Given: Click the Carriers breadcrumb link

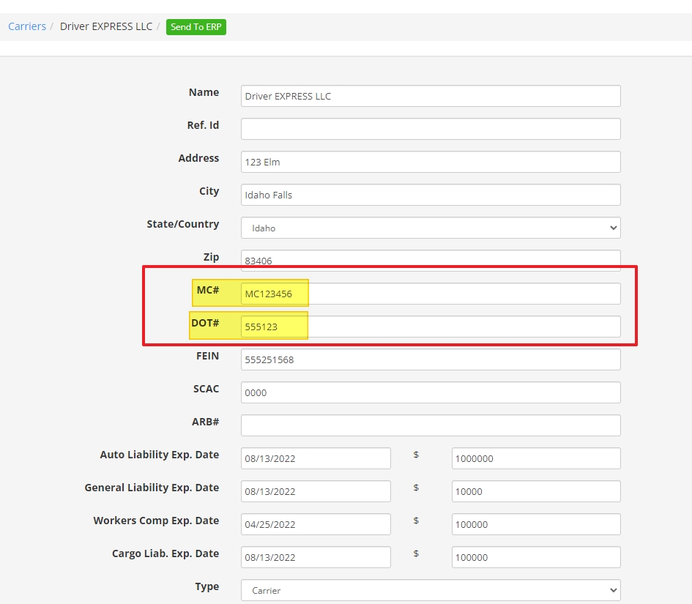Looking at the screenshot, I should [27, 26].
